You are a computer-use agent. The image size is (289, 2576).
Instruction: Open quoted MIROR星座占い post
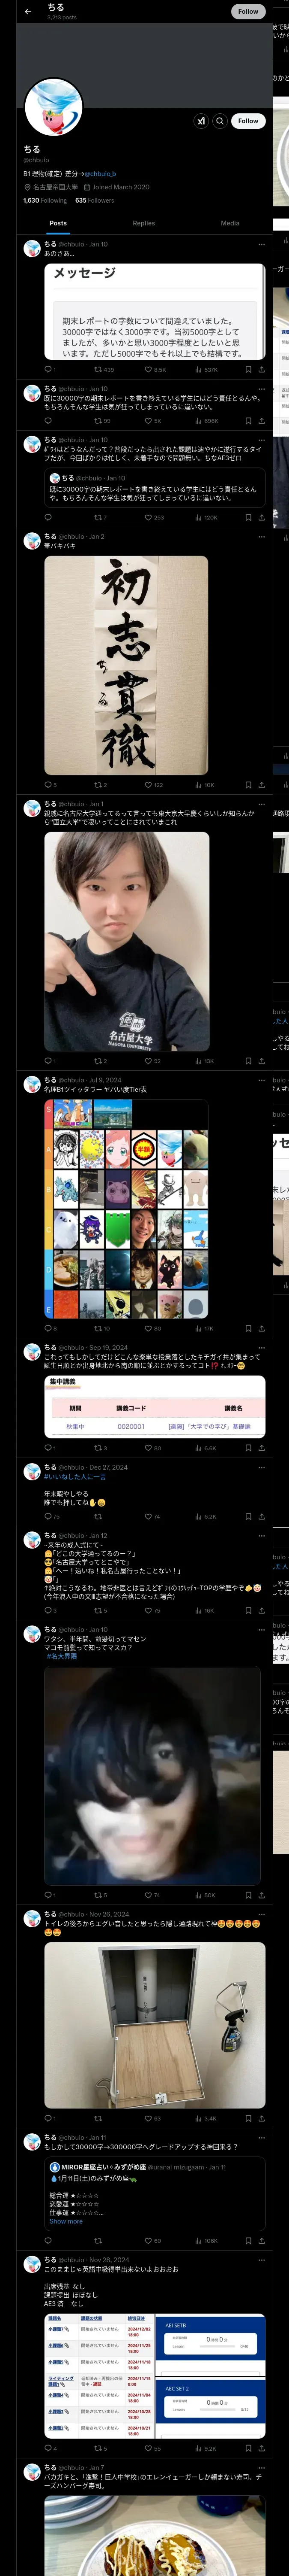155,2193
